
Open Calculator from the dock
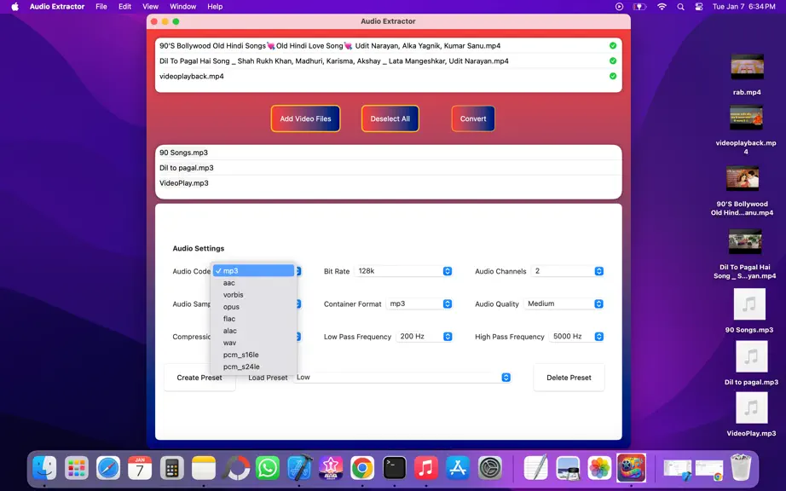172,469
